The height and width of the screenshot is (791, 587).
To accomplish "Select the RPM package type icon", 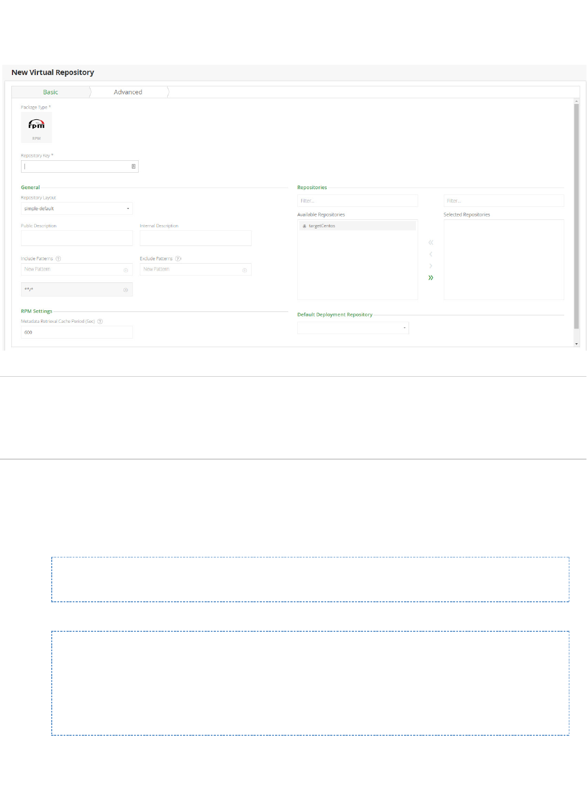I will click(36, 127).
